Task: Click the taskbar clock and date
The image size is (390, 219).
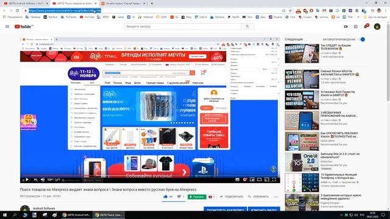Action: [x=372, y=215]
